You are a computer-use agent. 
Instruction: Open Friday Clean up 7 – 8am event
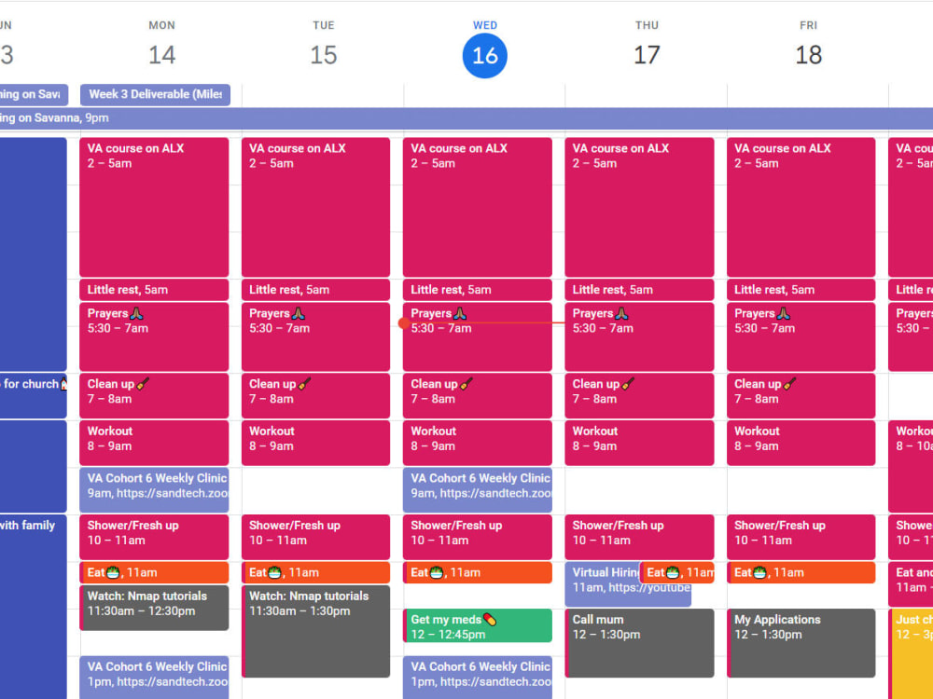801,396
